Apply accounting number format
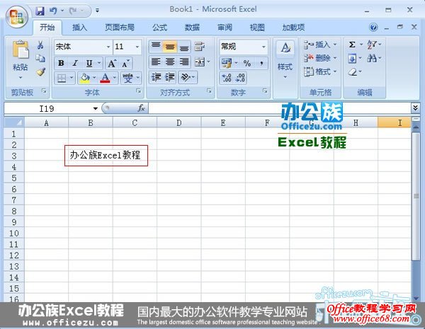Screen dimensions: 425x329 pos(227,64)
